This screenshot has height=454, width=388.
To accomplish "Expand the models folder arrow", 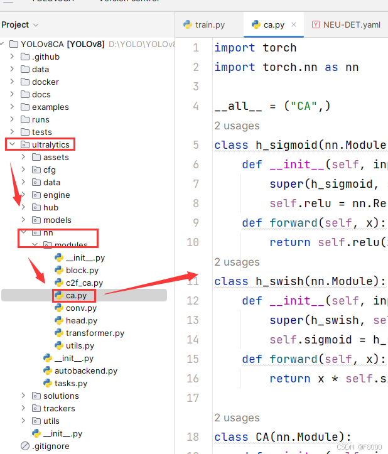I will [x=23, y=220].
